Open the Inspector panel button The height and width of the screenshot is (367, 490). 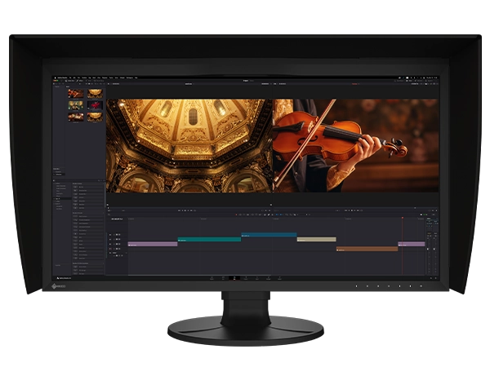[429, 81]
